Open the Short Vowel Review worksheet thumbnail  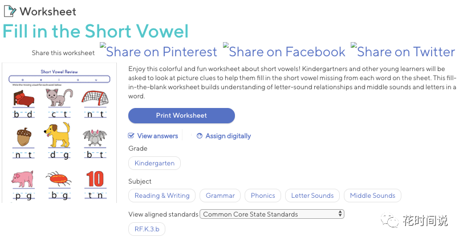point(59,133)
